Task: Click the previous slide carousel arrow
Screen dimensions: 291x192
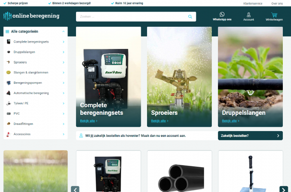Action: [75, 189]
